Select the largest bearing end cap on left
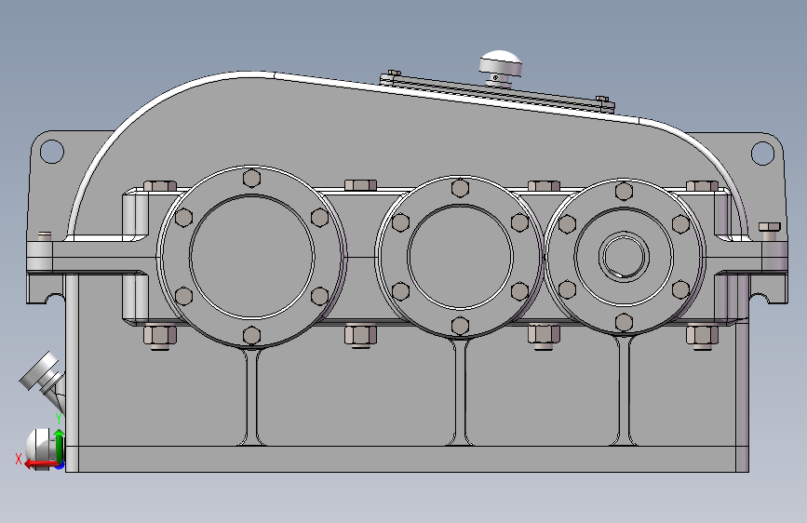Image resolution: width=807 pixels, height=523 pixels. click(251, 256)
